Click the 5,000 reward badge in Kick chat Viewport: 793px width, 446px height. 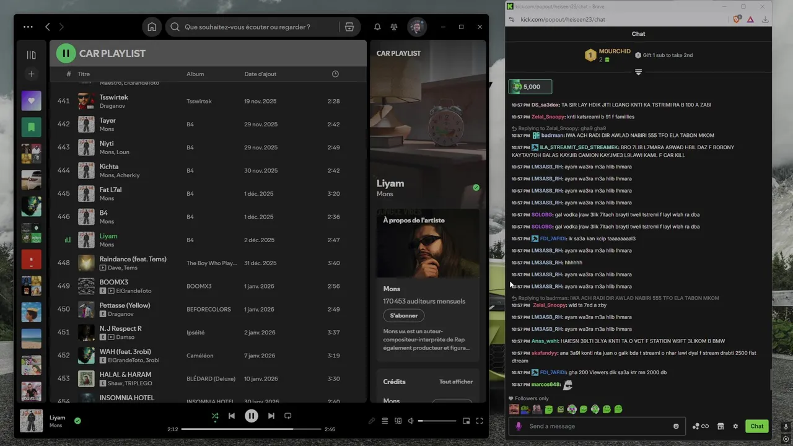[530, 87]
